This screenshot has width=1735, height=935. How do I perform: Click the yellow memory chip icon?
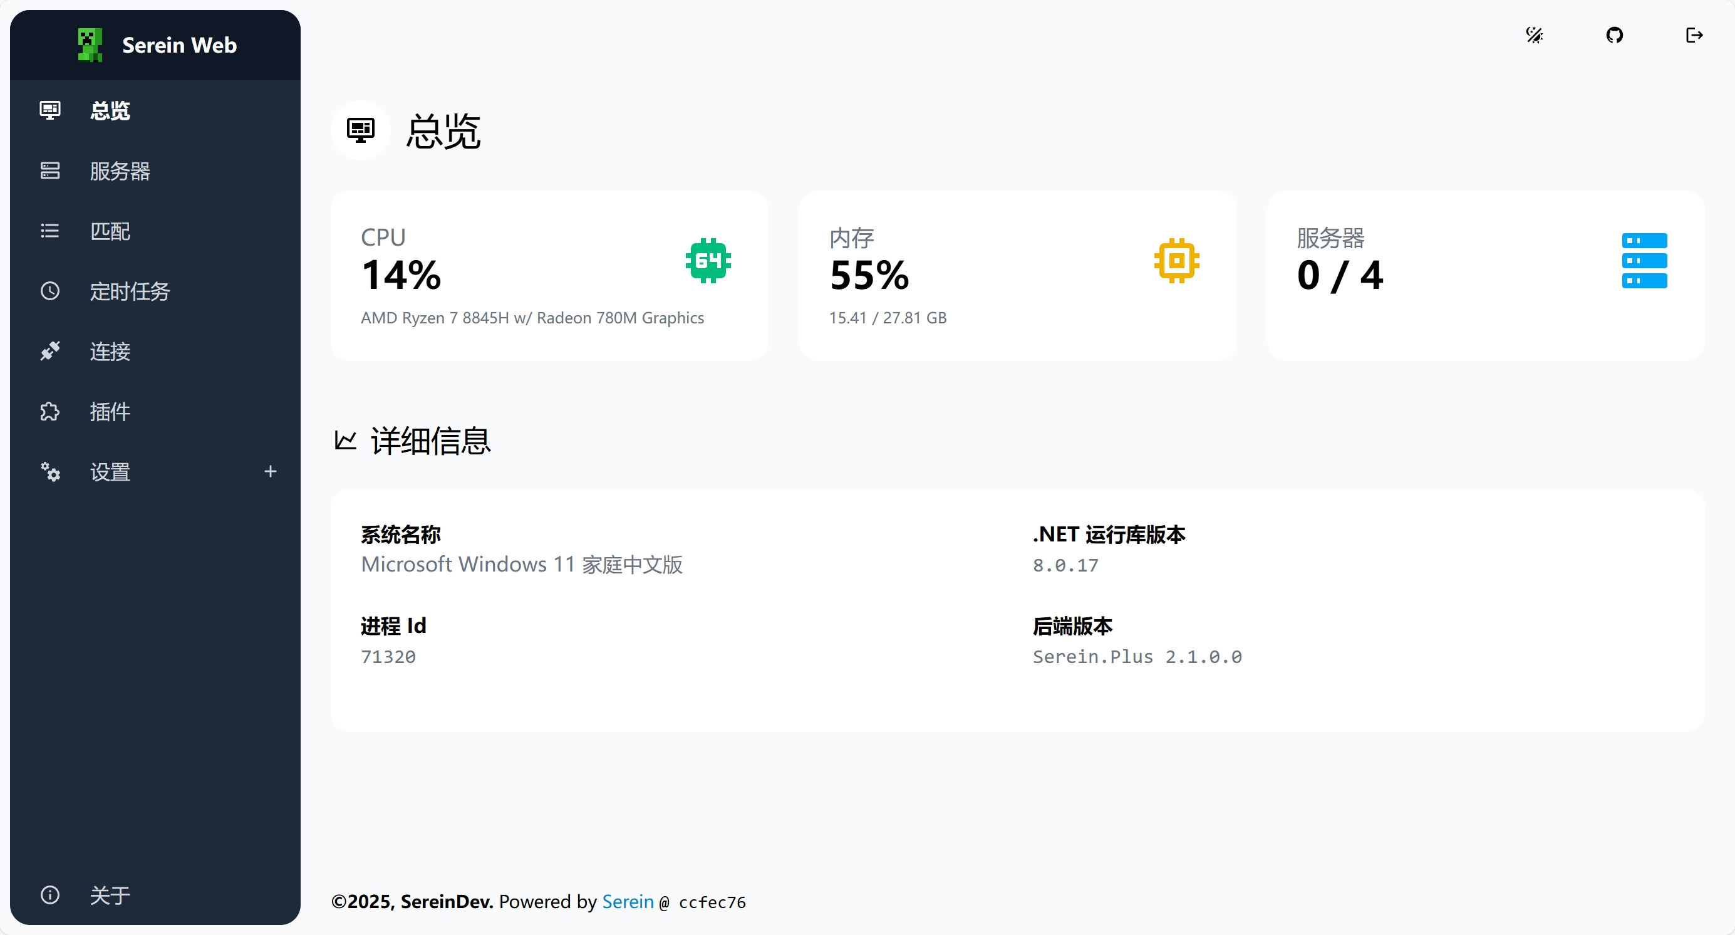tap(1176, 261)
